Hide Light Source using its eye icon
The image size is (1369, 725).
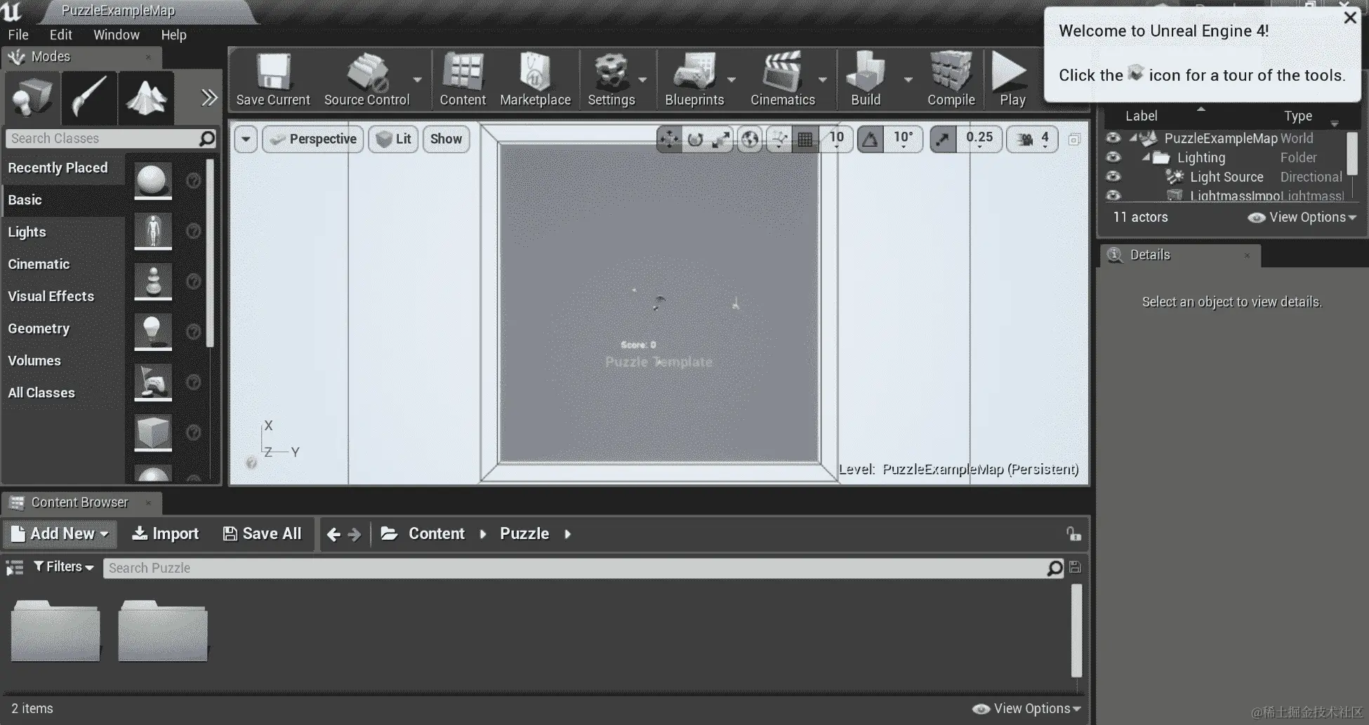1113,176
